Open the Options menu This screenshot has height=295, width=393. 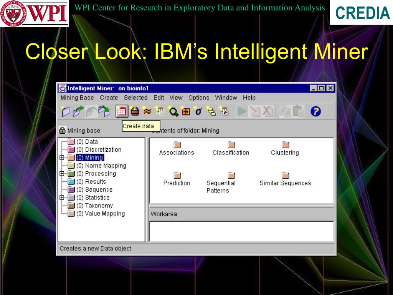tap(199, 98)
